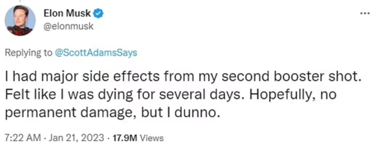Viewport: 379px width, 146px height.
Task: Open Elon Musk's profile picture
Action: click(20, 20)
